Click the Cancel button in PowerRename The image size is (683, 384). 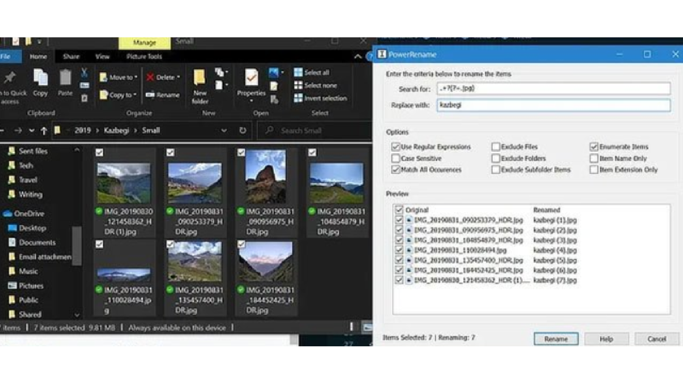click(x=656, y=339)
